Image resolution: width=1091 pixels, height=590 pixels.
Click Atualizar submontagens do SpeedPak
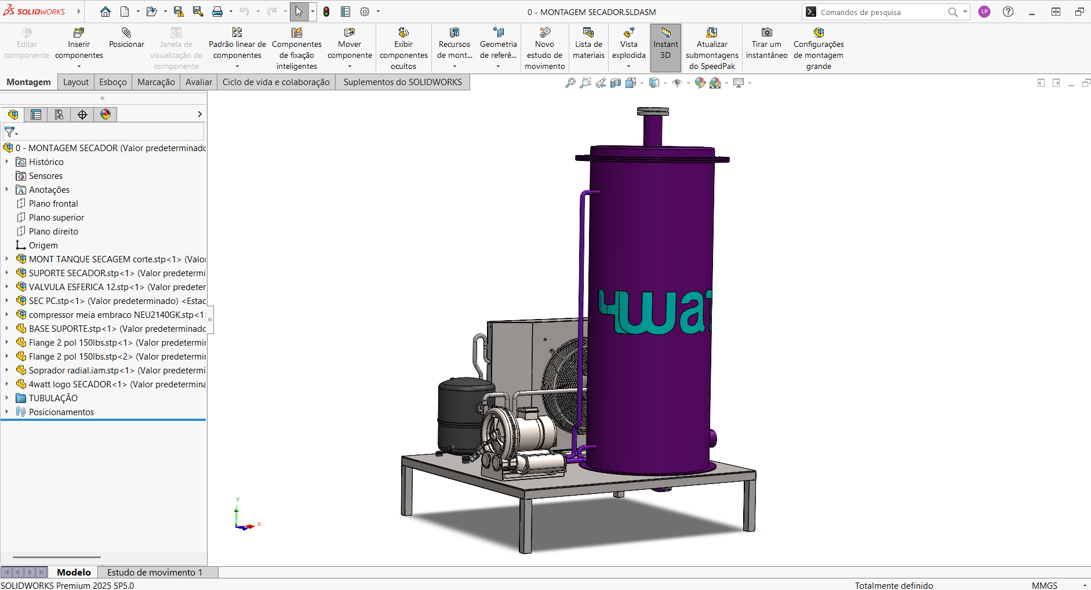point(712,49)
